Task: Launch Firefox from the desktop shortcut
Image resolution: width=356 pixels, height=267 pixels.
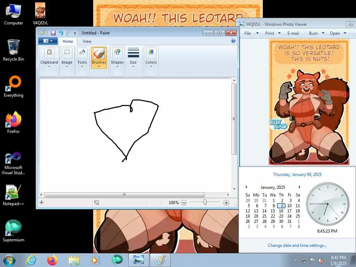Action: tap(14, 122)
